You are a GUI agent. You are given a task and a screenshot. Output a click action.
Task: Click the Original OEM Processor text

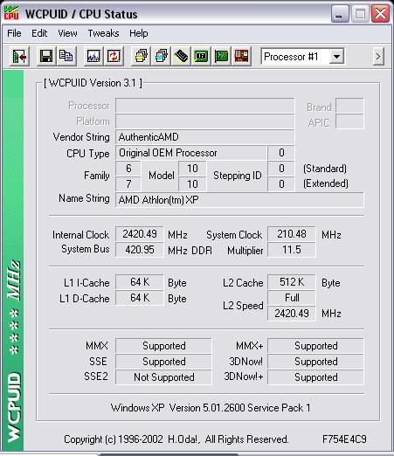point(168,153)
